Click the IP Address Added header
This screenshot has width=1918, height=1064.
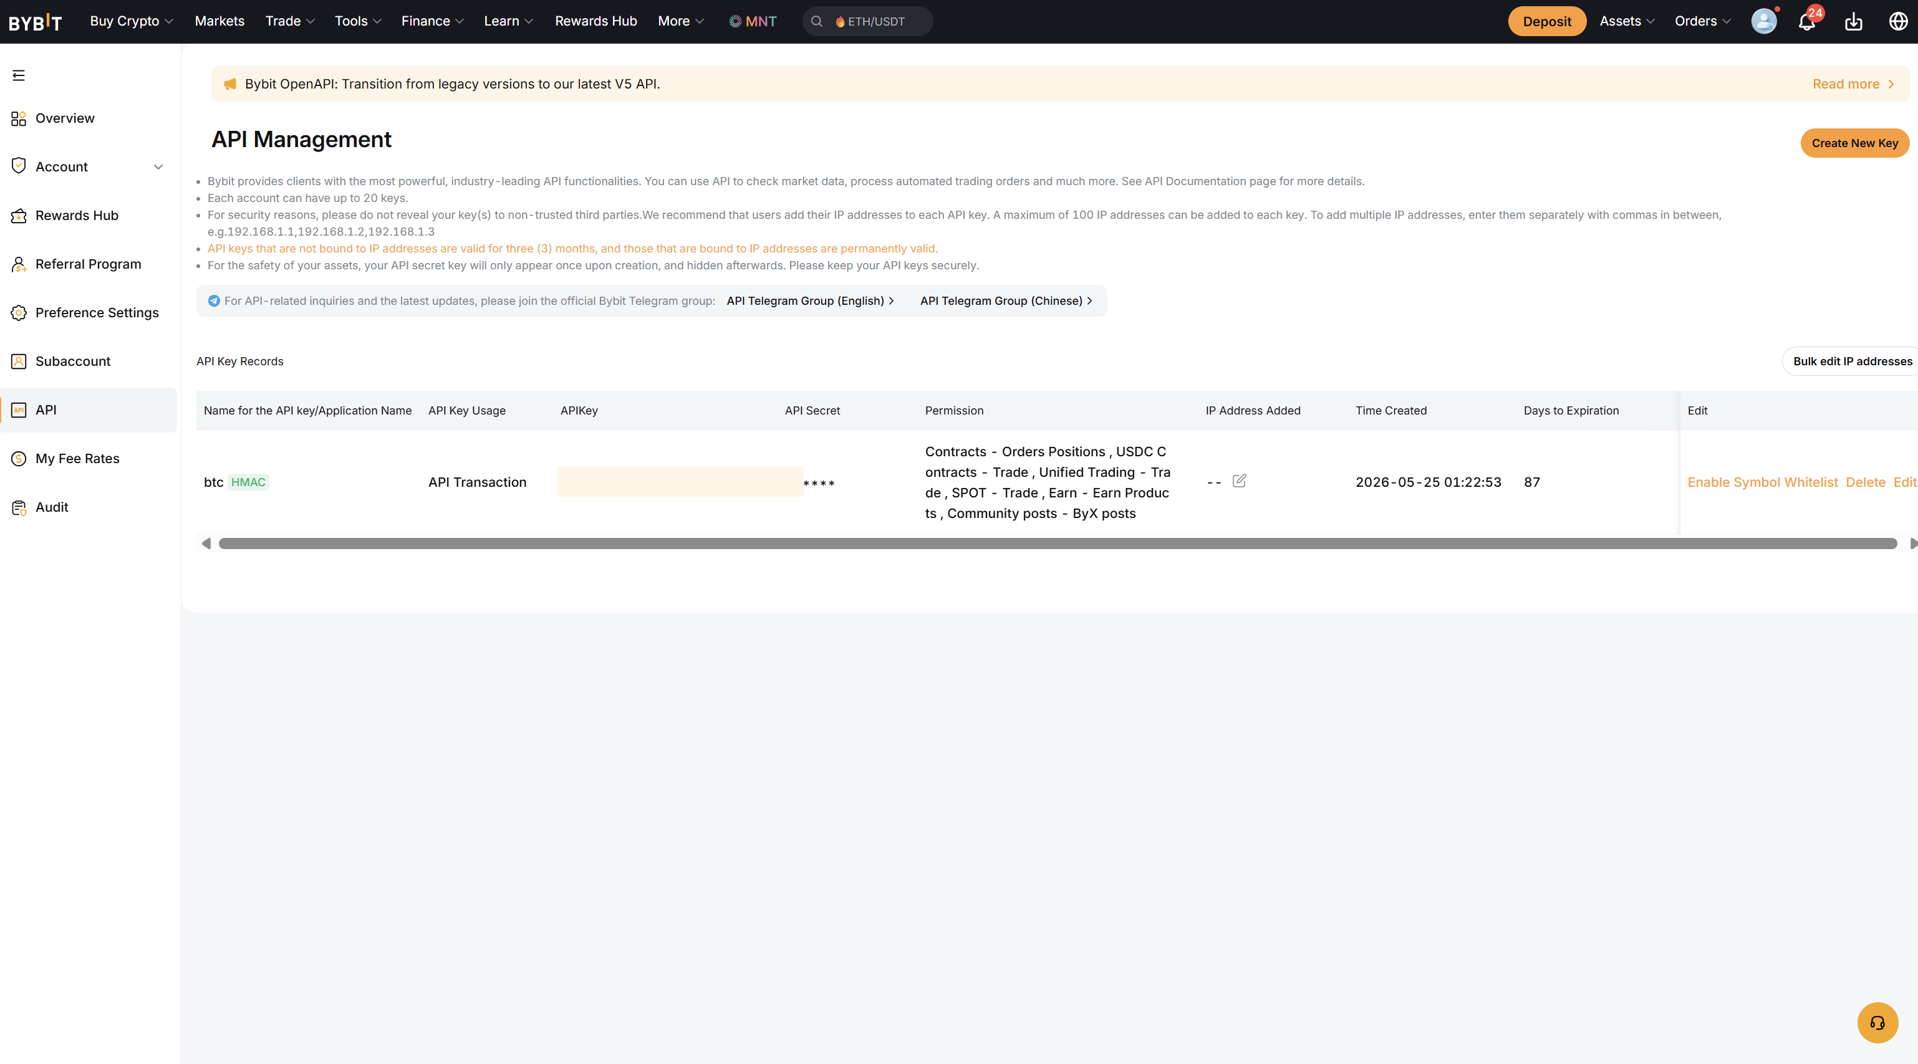coord(1253,411)
